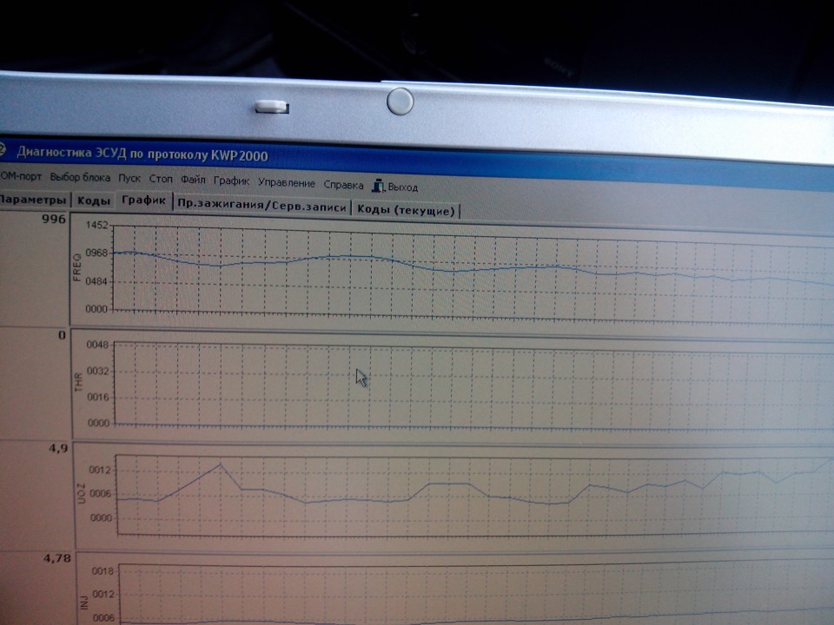The height and width of the screenshot is (625, 834).
Task: Click the UOZ axis label
Action: 81,493
